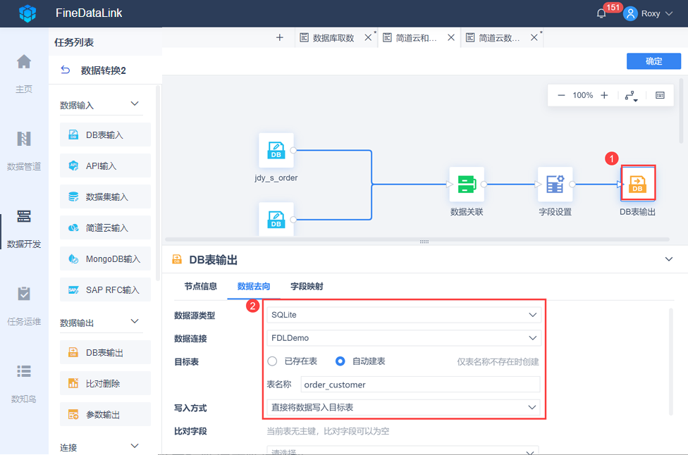Click the 字段设置 node on canvas
The height and width of the screenshot is (455, 688).
[x=555, y=184]
